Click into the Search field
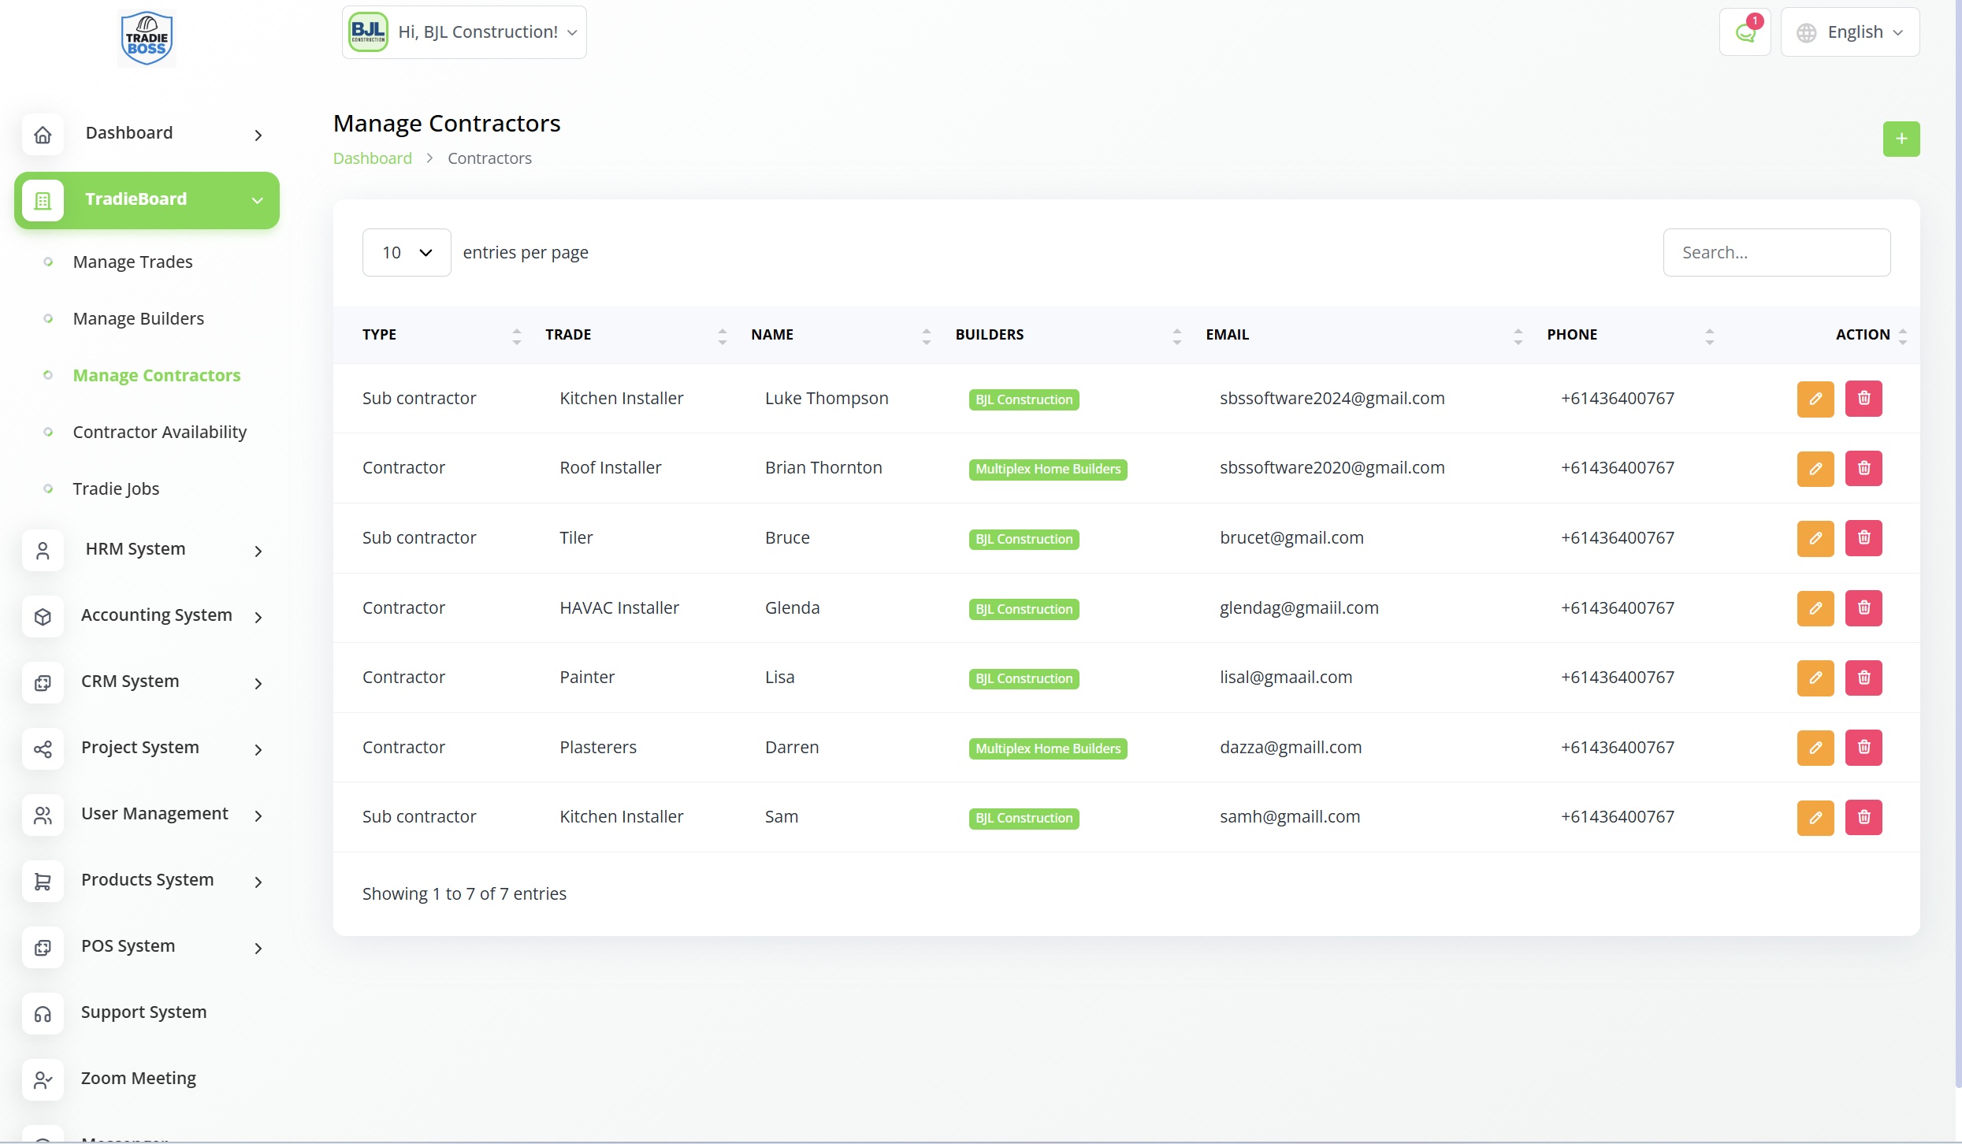Viewport: 1962px width, 1144px height. (x=1776, y=253)
